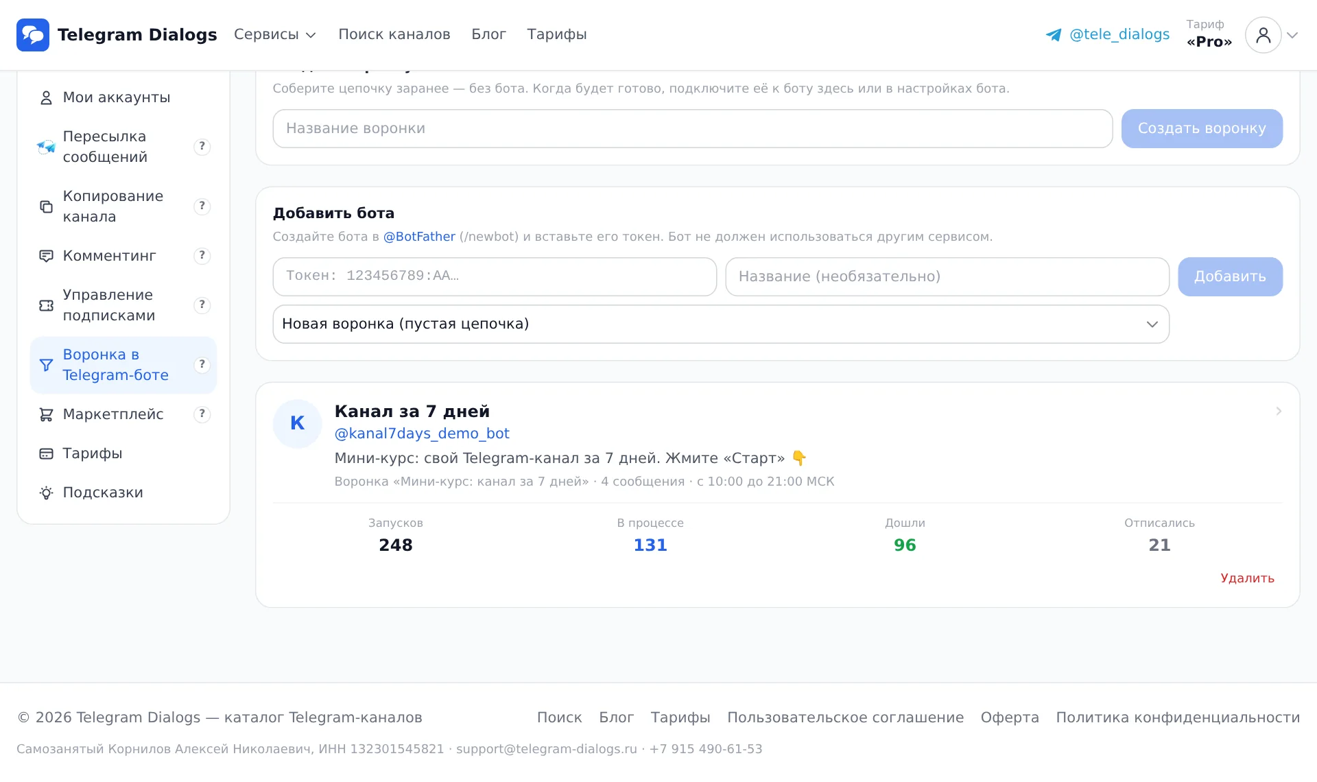Open the Новая воронка funnel selector dropdown

coord(721,324)
